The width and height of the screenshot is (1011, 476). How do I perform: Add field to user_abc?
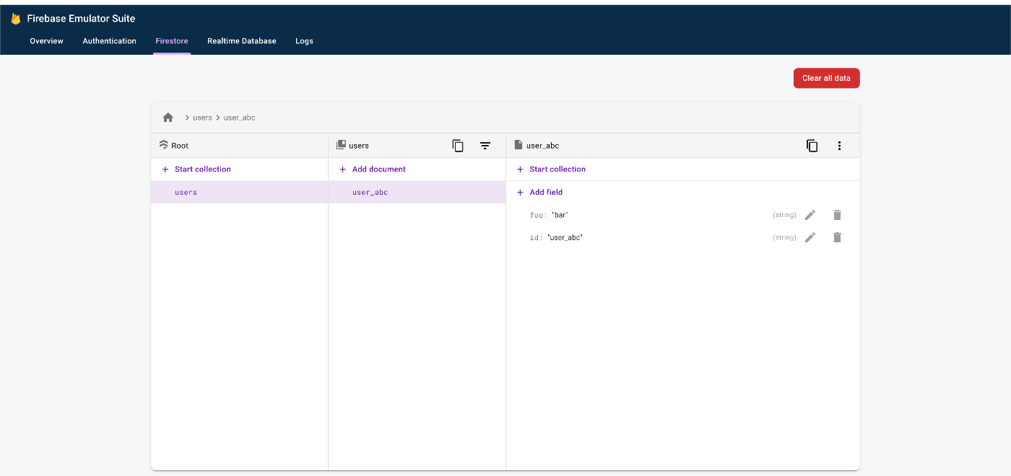[539, 193]
